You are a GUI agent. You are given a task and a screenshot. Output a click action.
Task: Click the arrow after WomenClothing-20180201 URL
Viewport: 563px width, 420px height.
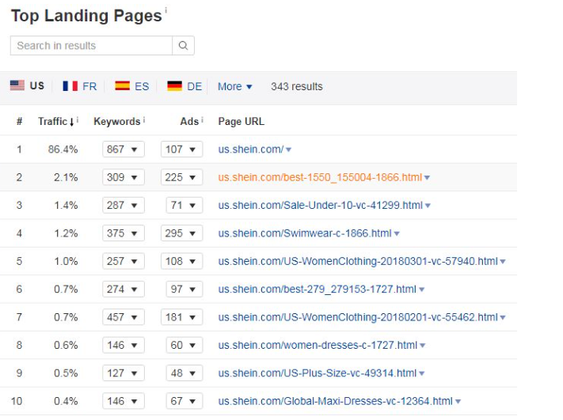(503, 318)
